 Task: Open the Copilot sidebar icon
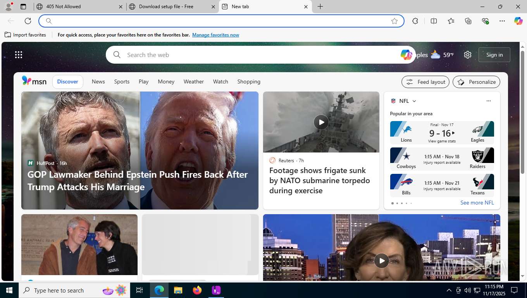[518, 21]
